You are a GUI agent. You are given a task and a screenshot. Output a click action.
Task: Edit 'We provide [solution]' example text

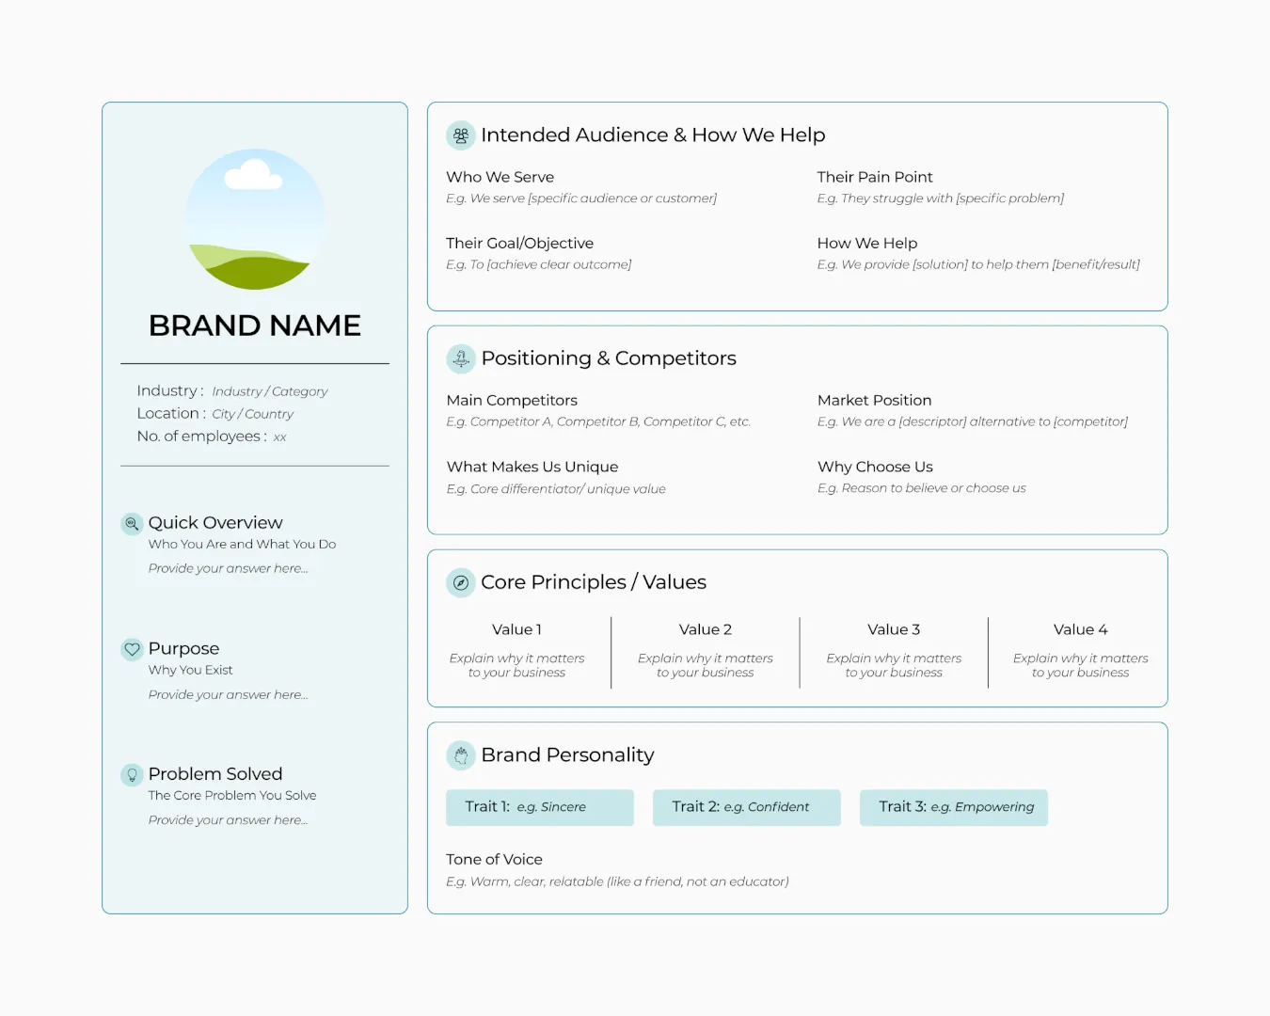pyautogui.click(x=978, y=264)
